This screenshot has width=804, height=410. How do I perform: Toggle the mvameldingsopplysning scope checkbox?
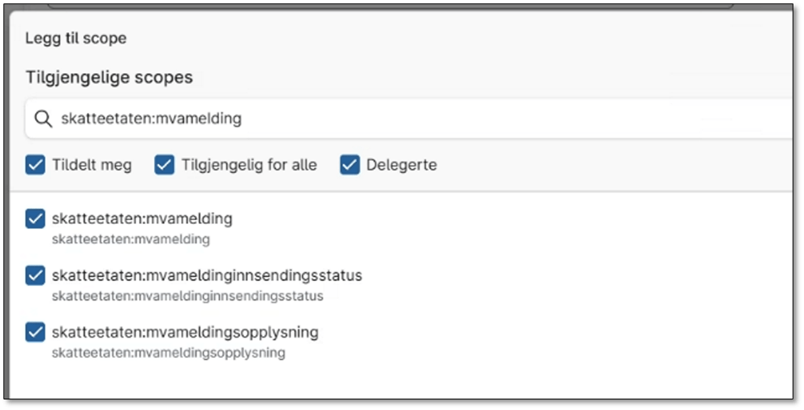pyautogui.click(x=35, y=333)
